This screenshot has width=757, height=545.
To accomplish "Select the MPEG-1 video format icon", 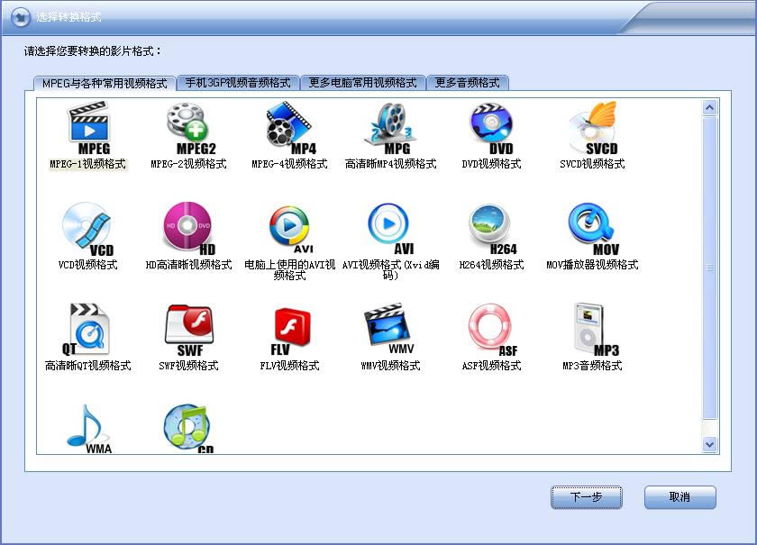I will [89, 128].
